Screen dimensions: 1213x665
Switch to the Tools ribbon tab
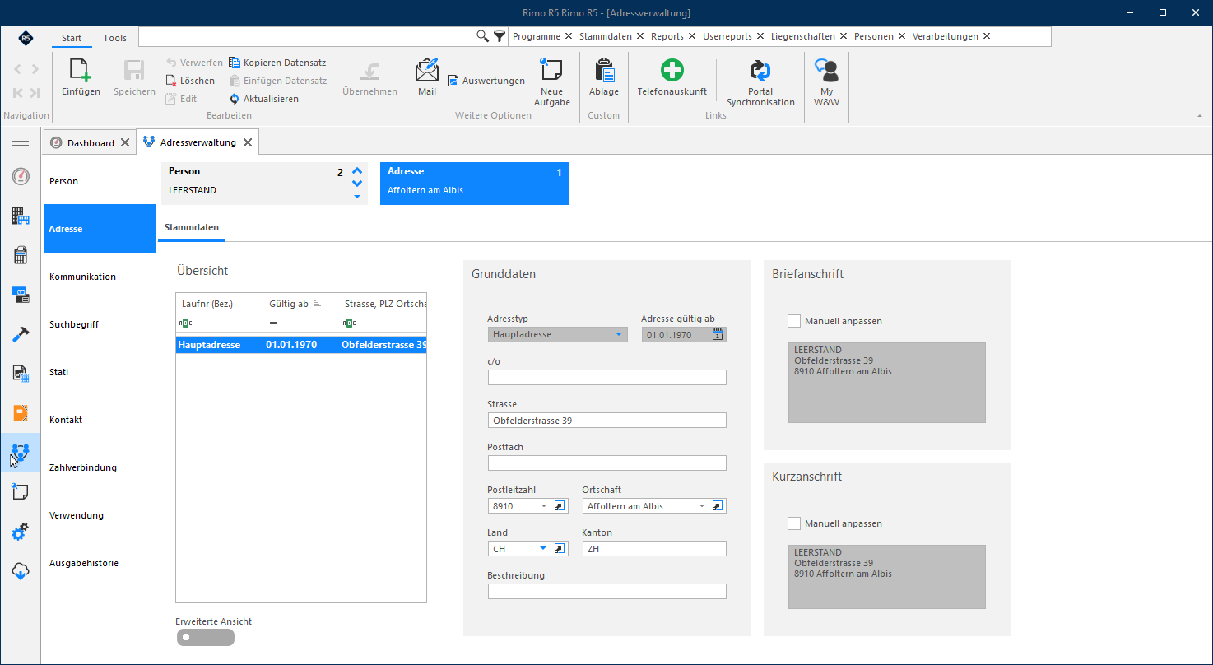point(115,38)
